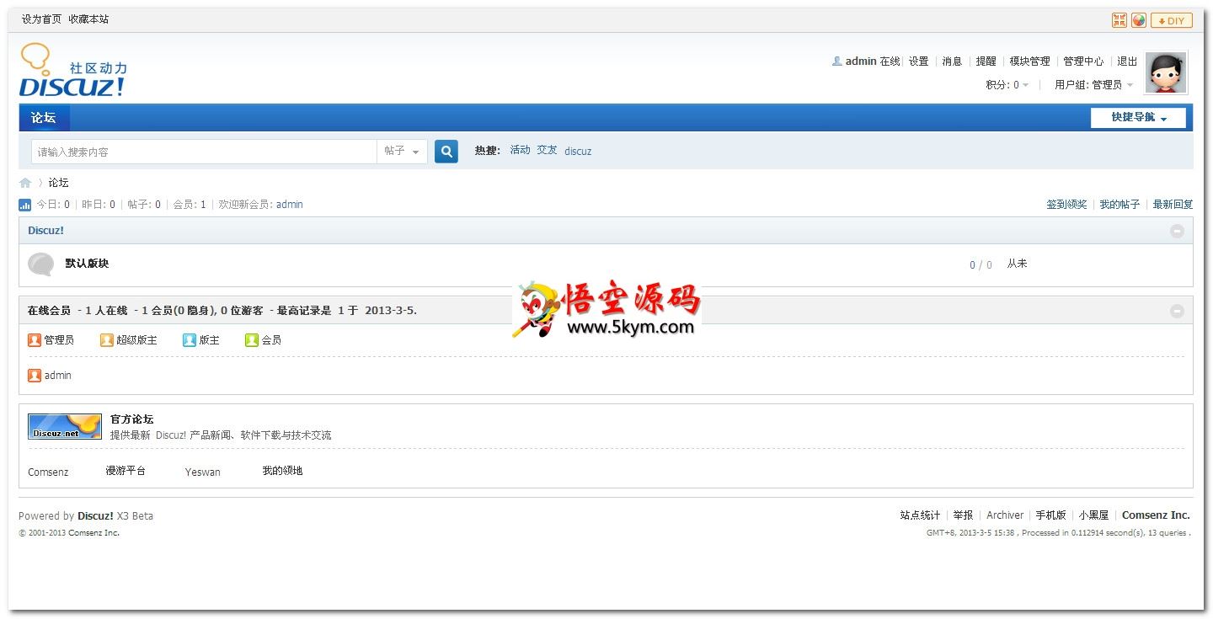Collapse the Discuz! category section

(x=1178, y=231)
